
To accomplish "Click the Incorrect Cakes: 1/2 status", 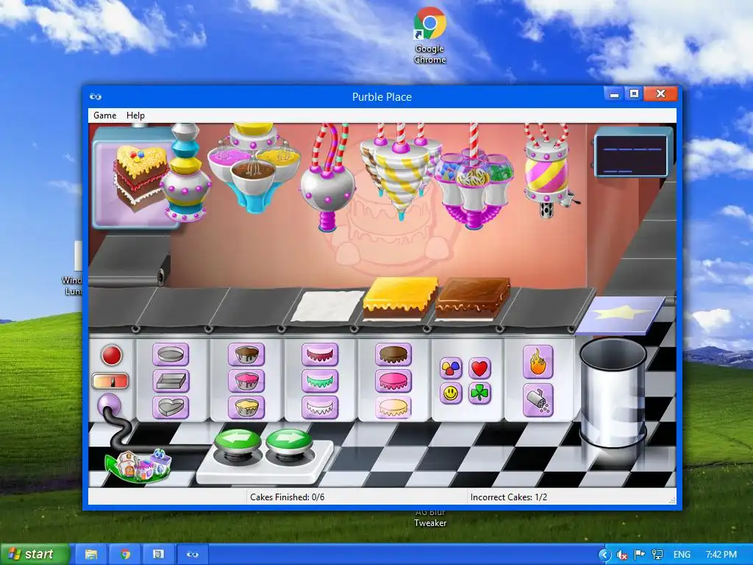I will [509, 497].
